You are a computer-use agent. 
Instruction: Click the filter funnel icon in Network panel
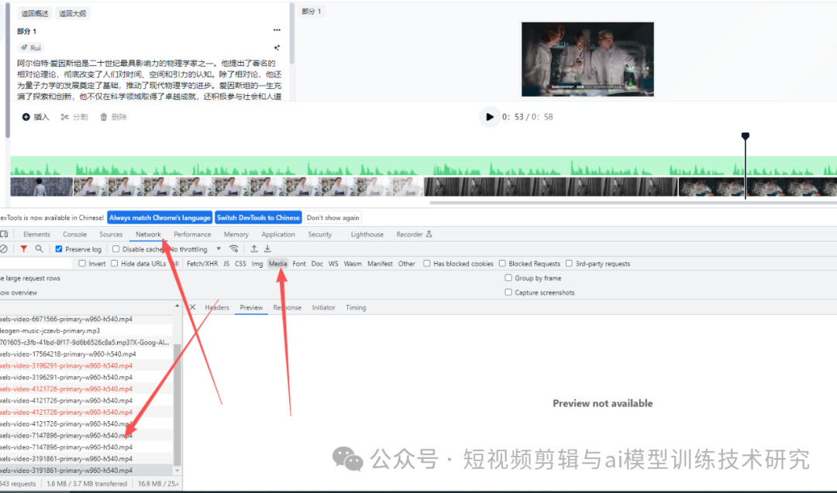23,248
